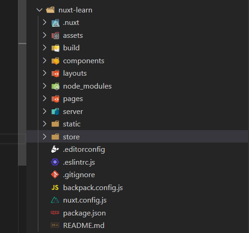
Task: Click the yellow JS icon of backpack.config.js
Action: 55,188
